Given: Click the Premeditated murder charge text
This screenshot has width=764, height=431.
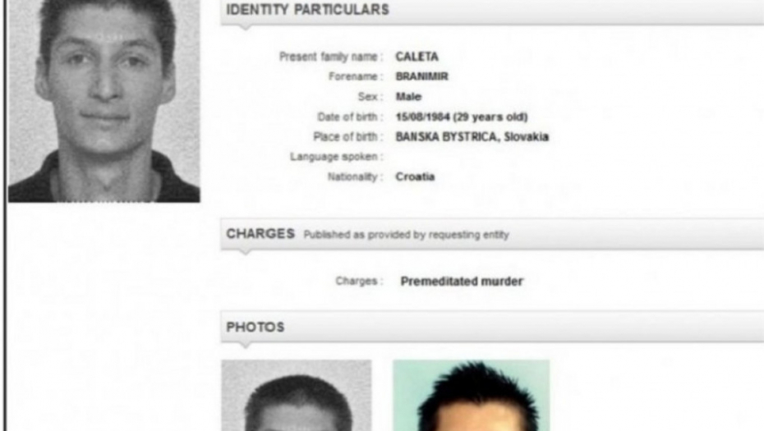Looking at the screenshot, I should tap(462, 282).
